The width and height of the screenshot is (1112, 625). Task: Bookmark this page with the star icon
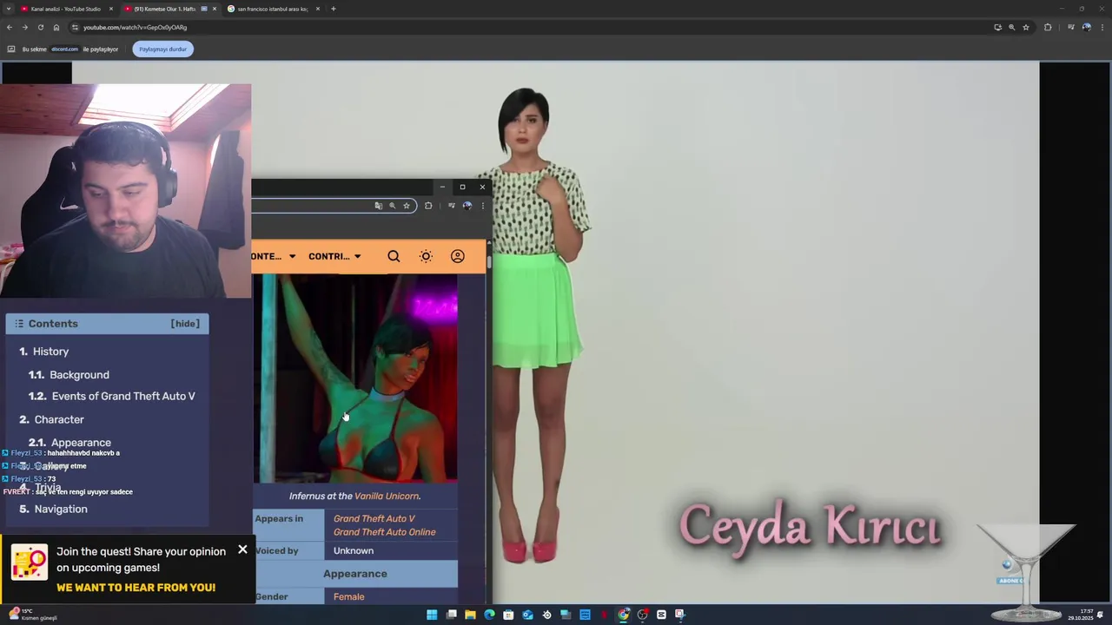coord(1026,27)
